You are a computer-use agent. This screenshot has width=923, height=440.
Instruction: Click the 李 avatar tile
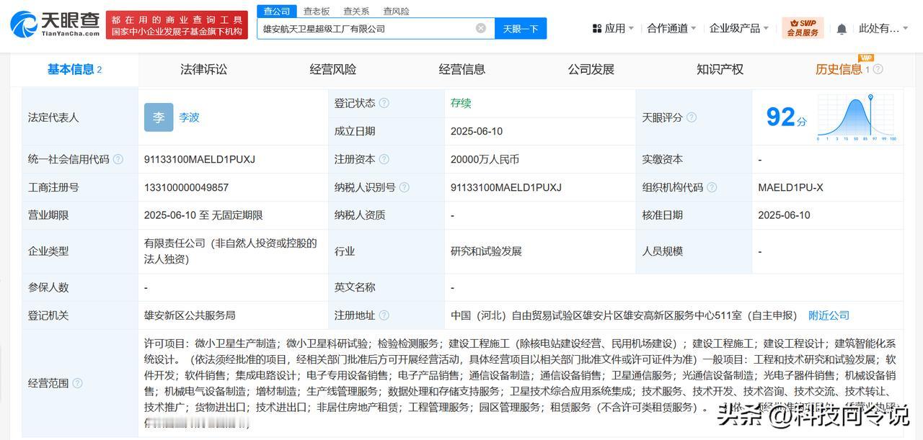point(159,117)
